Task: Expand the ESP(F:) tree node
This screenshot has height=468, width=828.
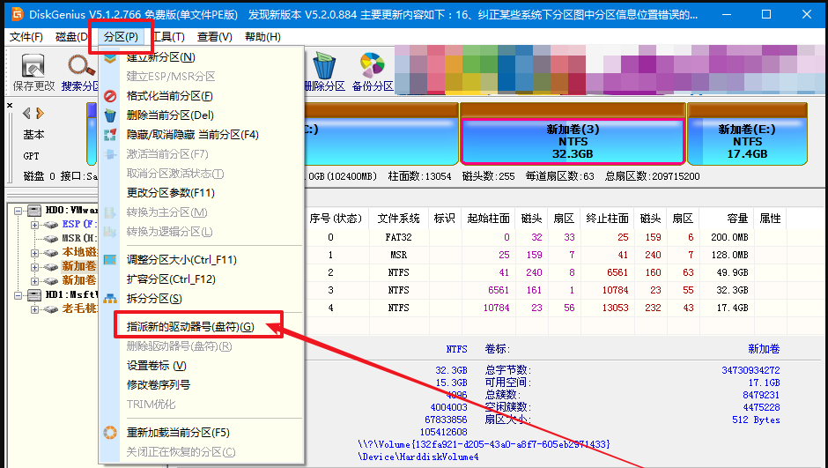Action: click(x=34, y=225)
